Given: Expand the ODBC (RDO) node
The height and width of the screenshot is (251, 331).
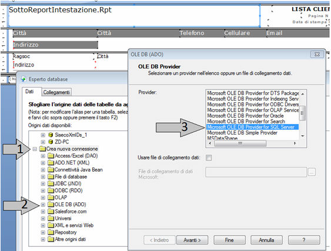Looking at the screenshot, I should point(43,191).
